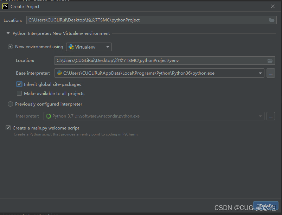Click the 'Python Interpreter: New Virtualenv environment' heading
The width and height of the screenshot is (282, 215).
61,33
